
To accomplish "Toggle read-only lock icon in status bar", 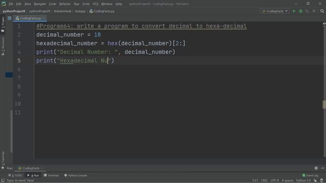I will click(315, 180).
